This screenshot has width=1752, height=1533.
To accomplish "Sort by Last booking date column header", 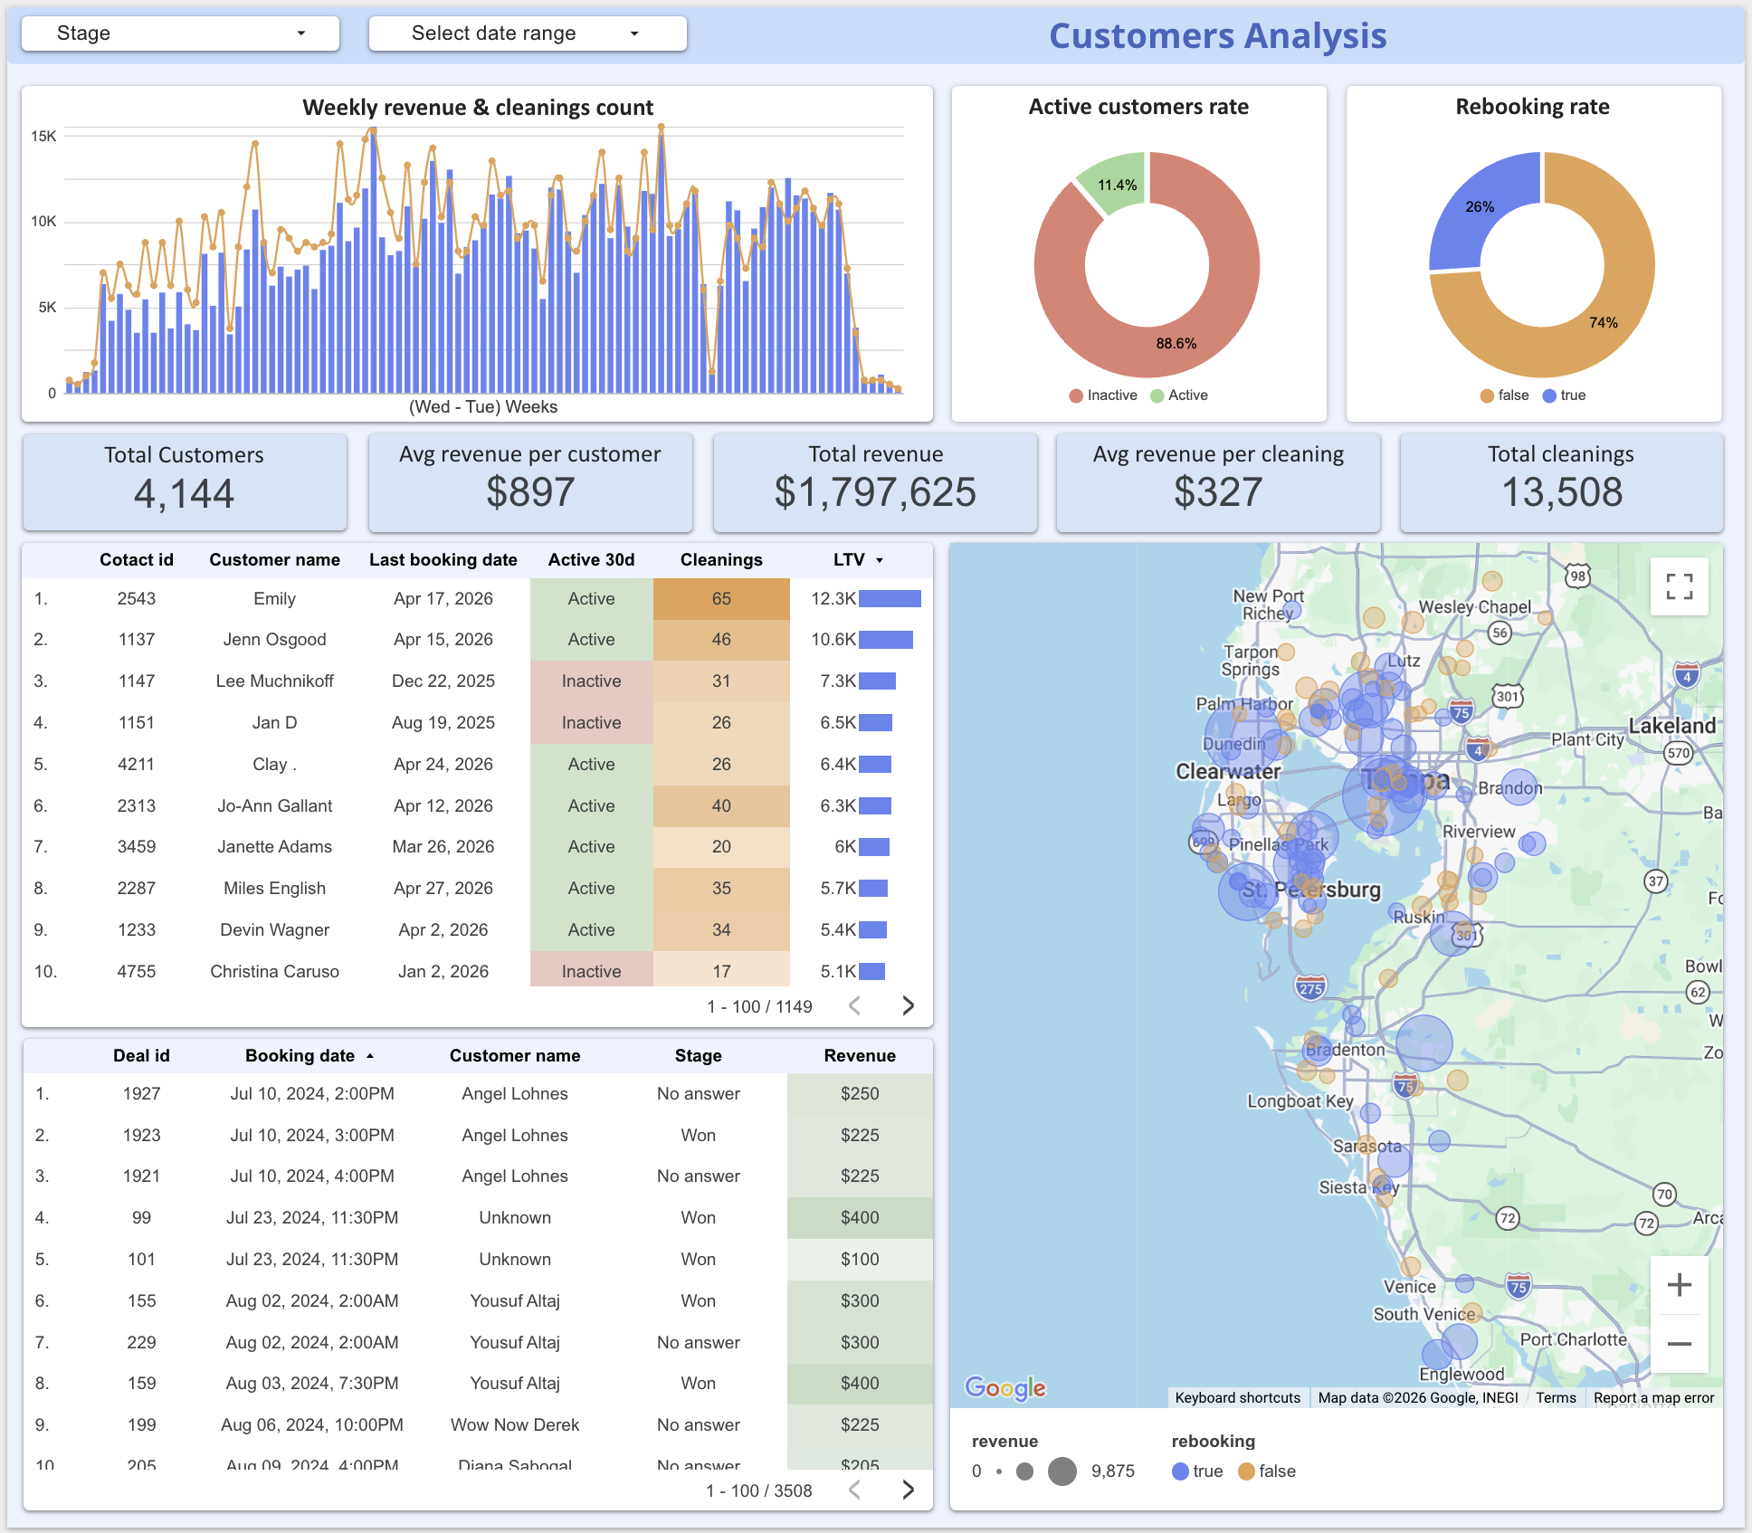I will click(443, 560).
